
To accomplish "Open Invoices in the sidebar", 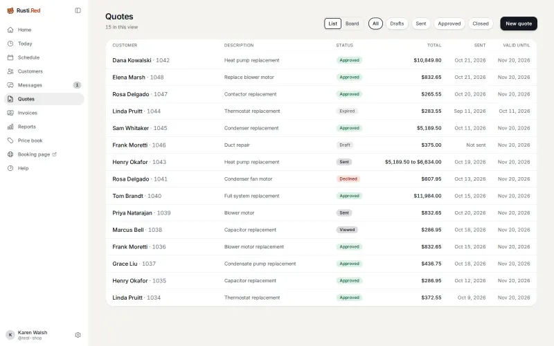I will [44, 113].
